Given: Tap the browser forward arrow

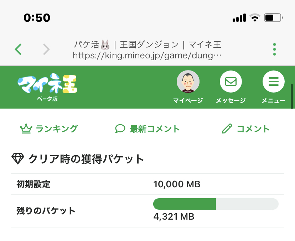Looking at the screenshot, I should pos(46,49).
